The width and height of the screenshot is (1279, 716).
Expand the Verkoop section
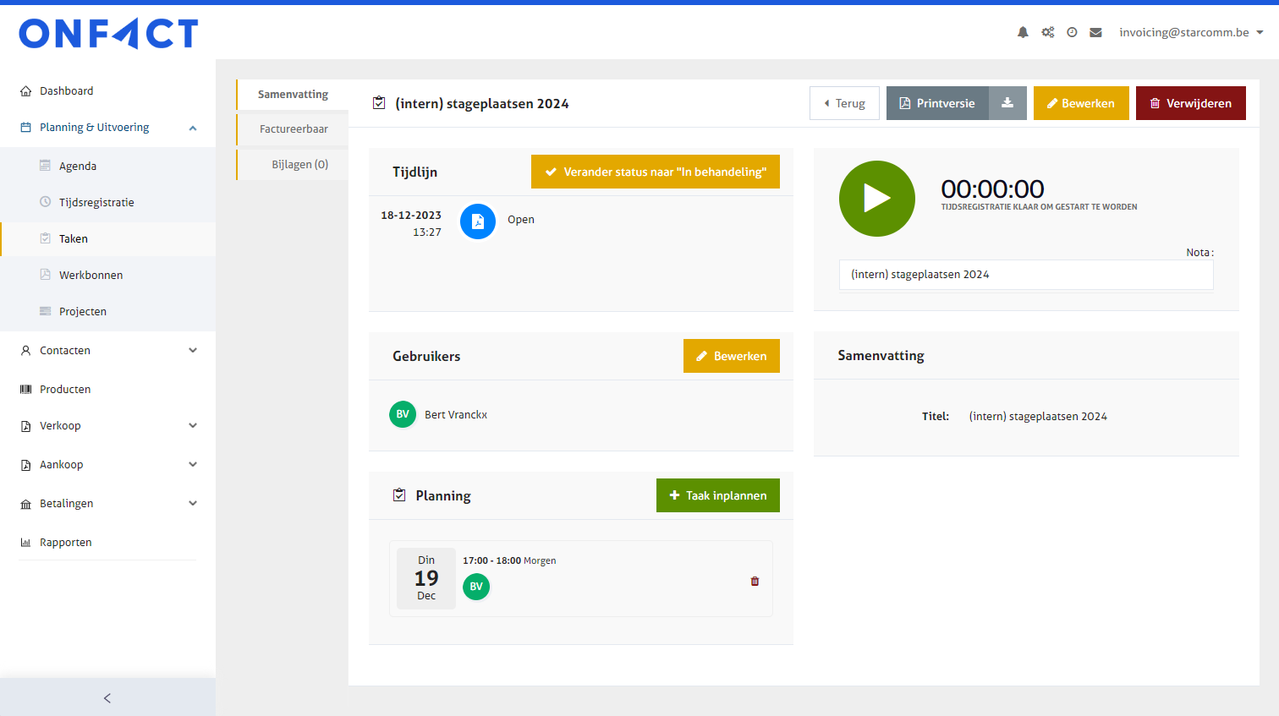(193, 425)
